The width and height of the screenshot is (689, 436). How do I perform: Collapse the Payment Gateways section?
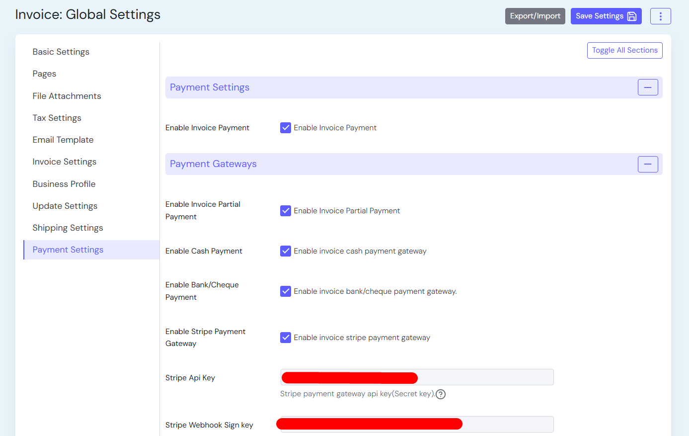(647, 164)
